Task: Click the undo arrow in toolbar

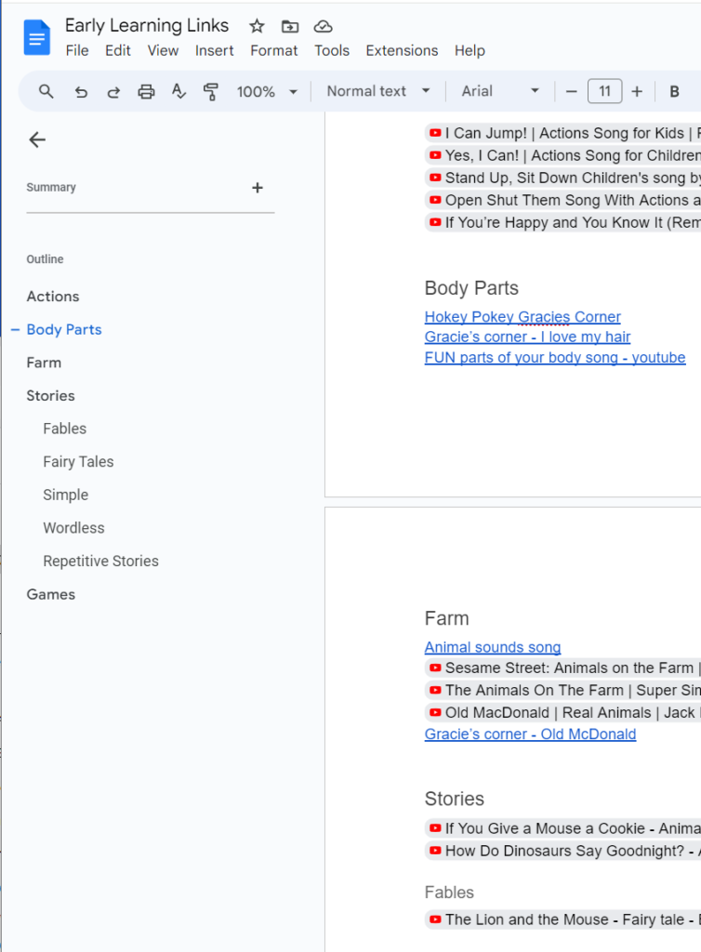Action: [x=81, y=91]
